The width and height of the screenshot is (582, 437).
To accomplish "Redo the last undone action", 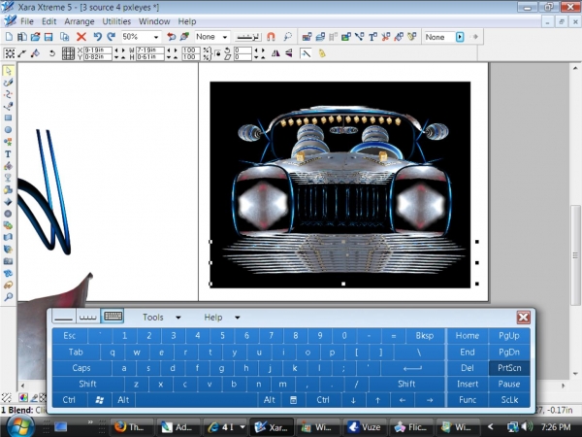I will tap(111, 37).
